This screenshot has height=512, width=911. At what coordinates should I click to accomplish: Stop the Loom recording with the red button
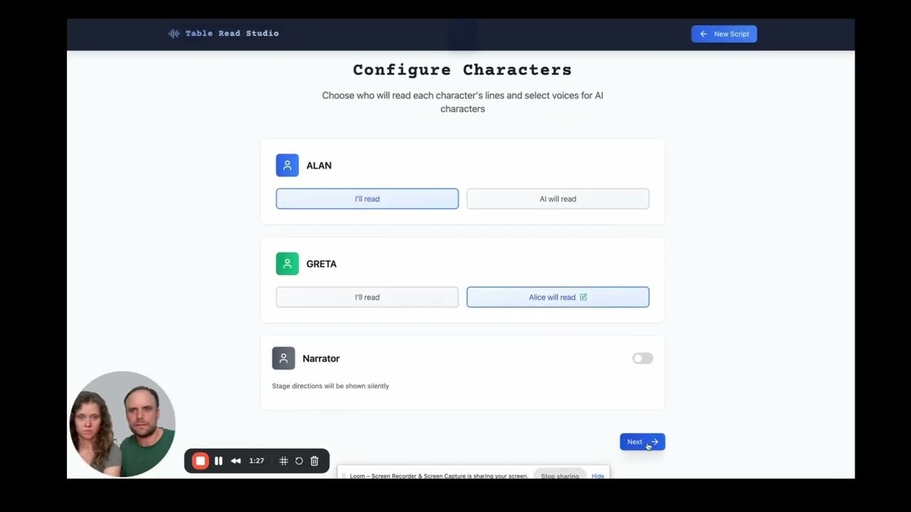[x=201, y=461]
